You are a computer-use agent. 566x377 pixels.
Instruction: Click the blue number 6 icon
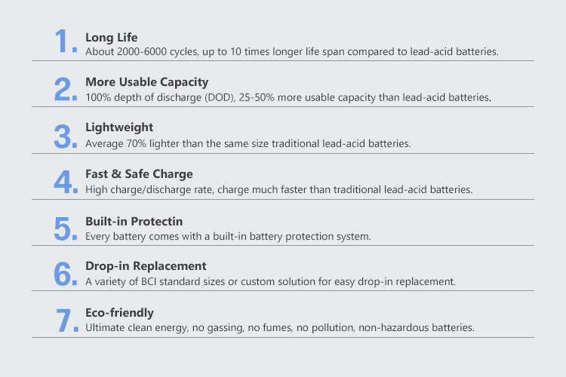tap(66, 274)
